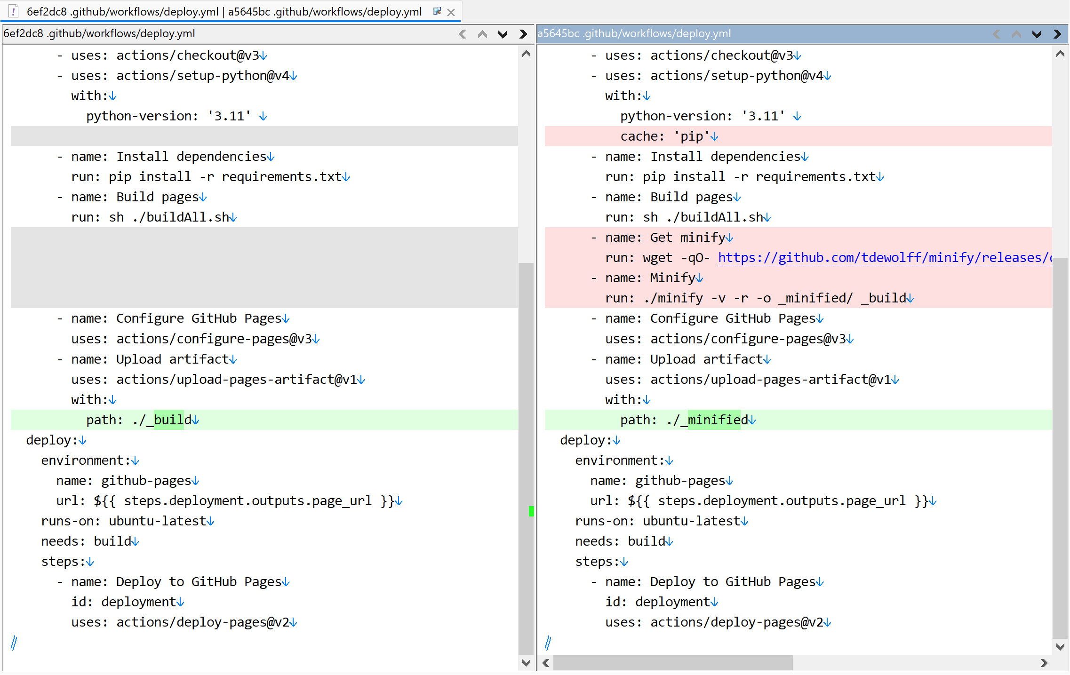This screenshot has height=675, width=1070.
Task: Click the green change marker in the overview strip
Action: 531,511
